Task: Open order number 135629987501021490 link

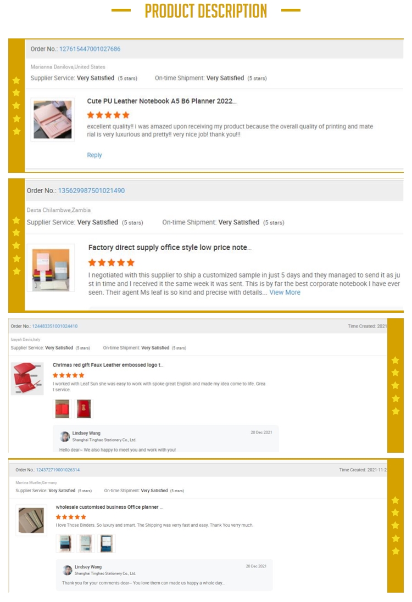Action: (x=91, y=190)
